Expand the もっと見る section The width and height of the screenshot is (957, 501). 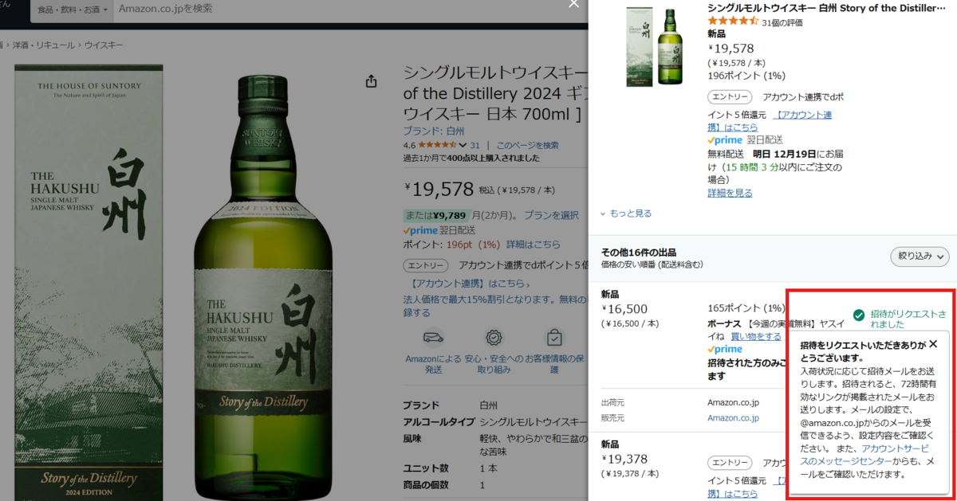(x=626, y=213)
